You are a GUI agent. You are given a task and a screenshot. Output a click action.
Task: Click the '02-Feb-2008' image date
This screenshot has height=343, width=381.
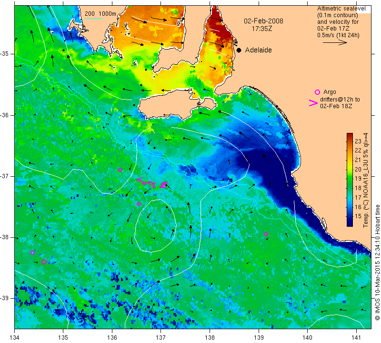263,21
